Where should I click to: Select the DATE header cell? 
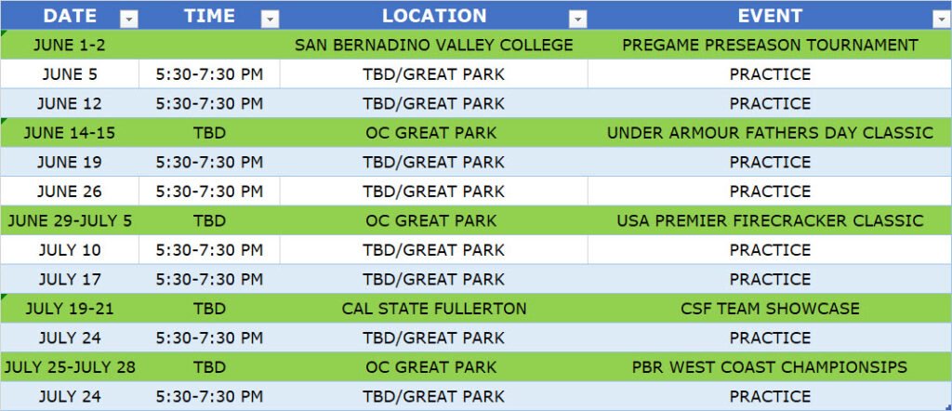[70, 15]
